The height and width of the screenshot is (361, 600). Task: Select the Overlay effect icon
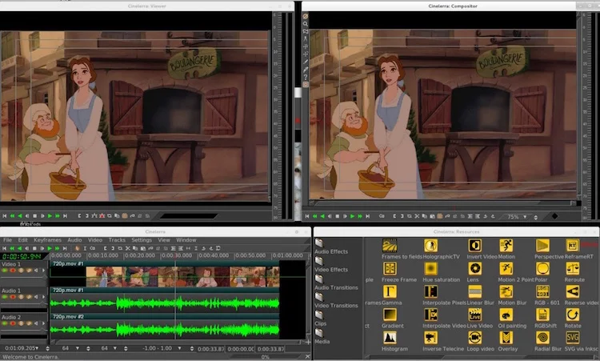(506, 338)
